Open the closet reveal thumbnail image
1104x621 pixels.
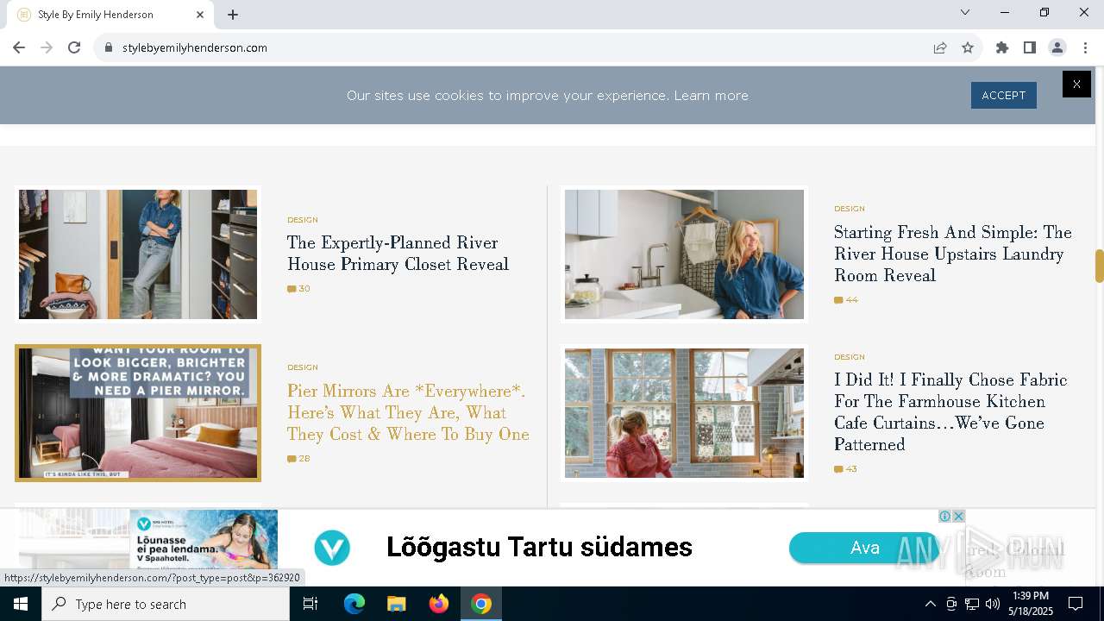click(138, 254)
